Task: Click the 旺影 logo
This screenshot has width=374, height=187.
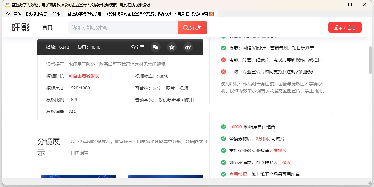Action: coord(21,27)
